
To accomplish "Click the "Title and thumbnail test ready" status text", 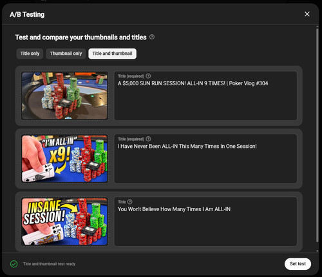I will click(x=49, y=264).
